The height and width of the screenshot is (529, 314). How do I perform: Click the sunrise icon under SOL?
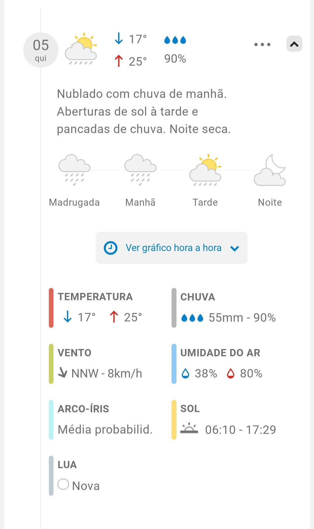click(189, 428)
